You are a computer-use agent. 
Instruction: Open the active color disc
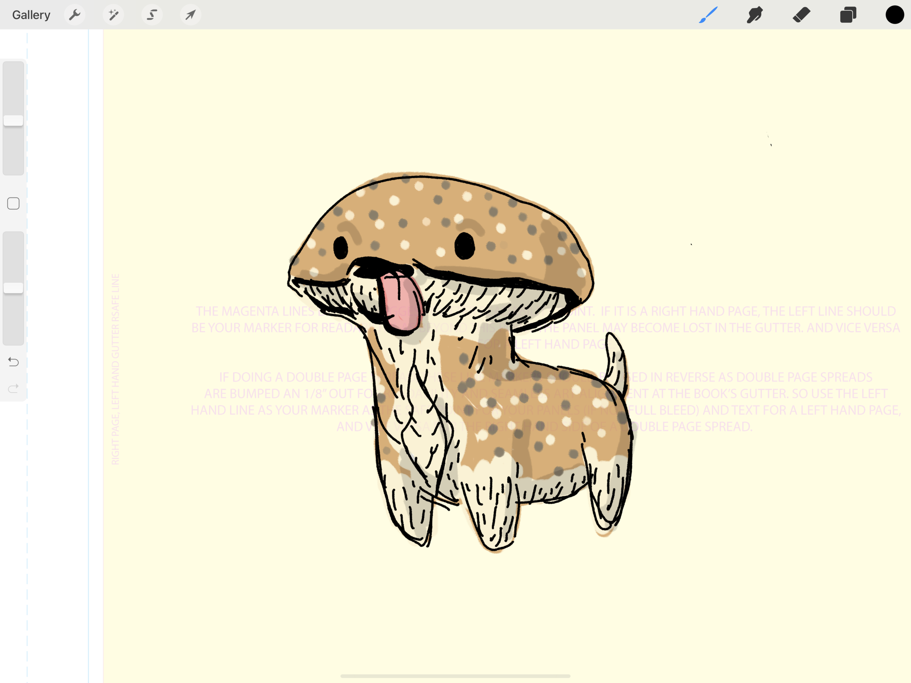click(x=895, y=15)
